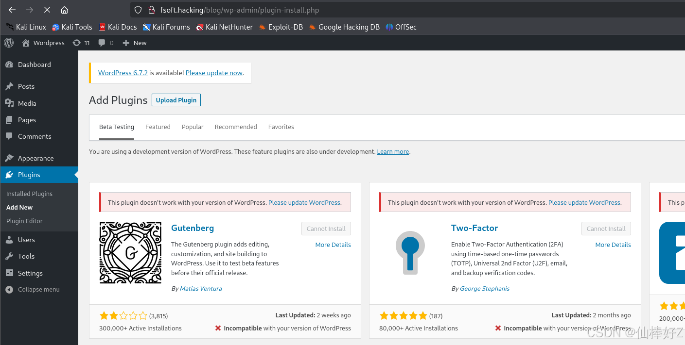This screenshot has height=345, width=685.
Task: Open More Details for Two-Factor
Action: [x=613, y=245]
